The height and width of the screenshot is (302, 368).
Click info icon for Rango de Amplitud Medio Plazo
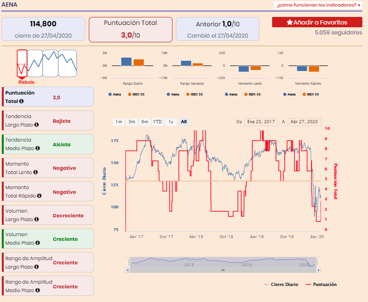[38, 290]
